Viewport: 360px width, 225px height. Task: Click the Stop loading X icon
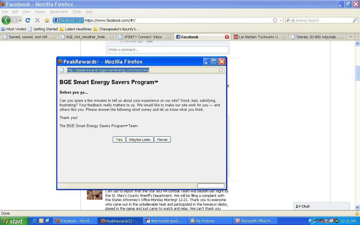37,20
